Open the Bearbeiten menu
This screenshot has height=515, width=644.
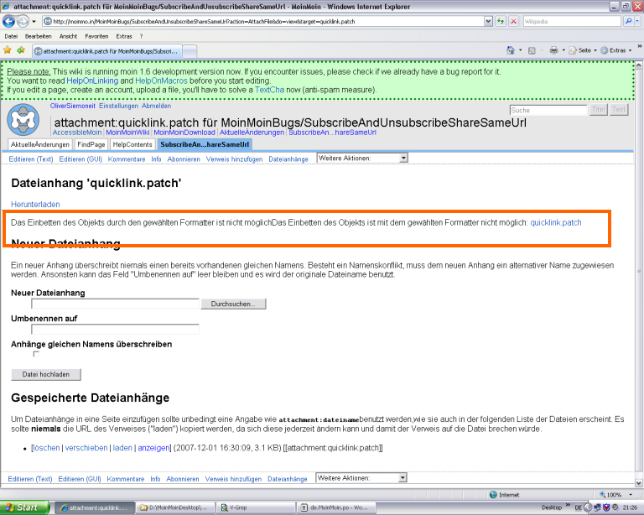tap(39, 36)
